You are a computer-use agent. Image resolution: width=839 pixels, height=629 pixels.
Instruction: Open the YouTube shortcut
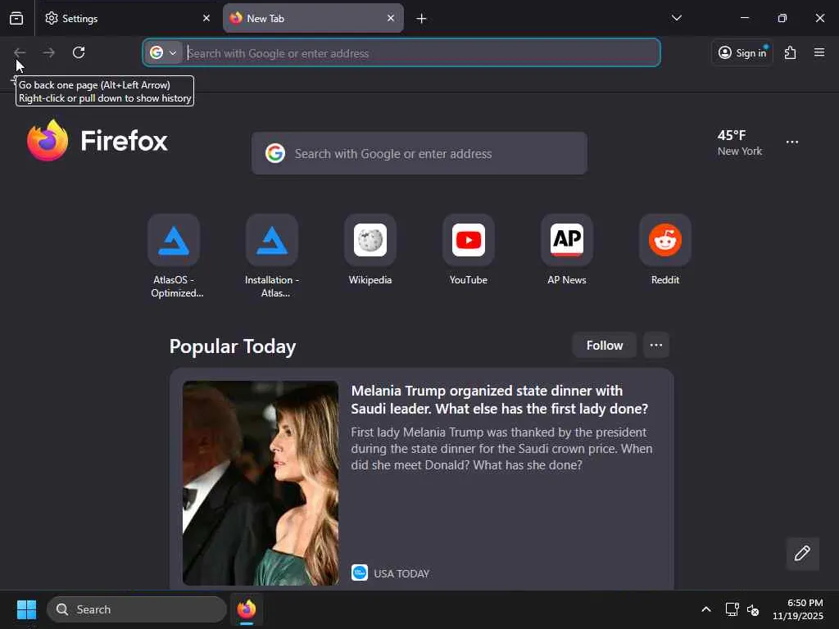click(468, 251)
